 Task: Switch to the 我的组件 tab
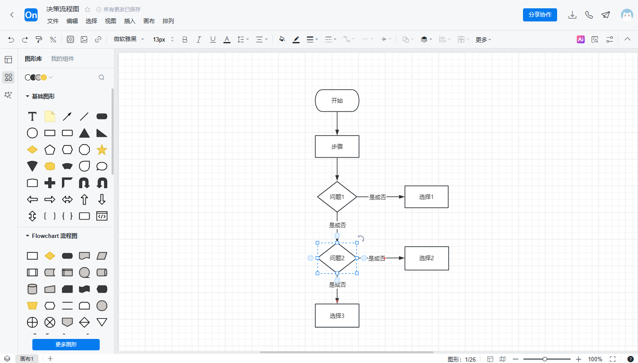tap(63, 59)
